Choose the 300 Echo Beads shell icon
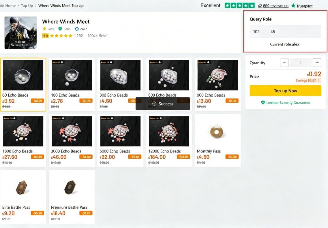This screenshot has height=228, width=328. [x=120, y=76]
